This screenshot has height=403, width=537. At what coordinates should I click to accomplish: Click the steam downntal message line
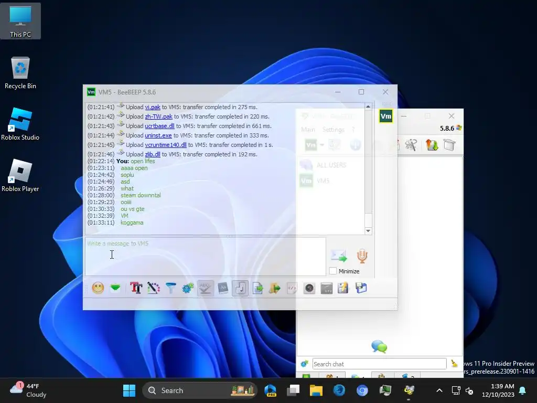point(141,195)
